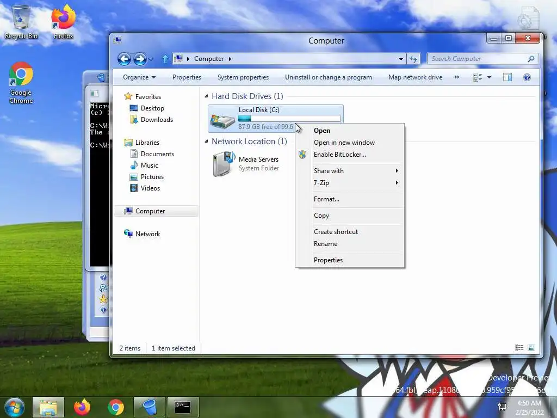Viewport: 557px width, 418px height.
Task: Collapse the Network Location group
Action: (x=206, y=142)
